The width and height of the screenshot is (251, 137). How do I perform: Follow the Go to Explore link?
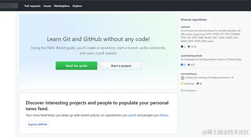point(189,90)
